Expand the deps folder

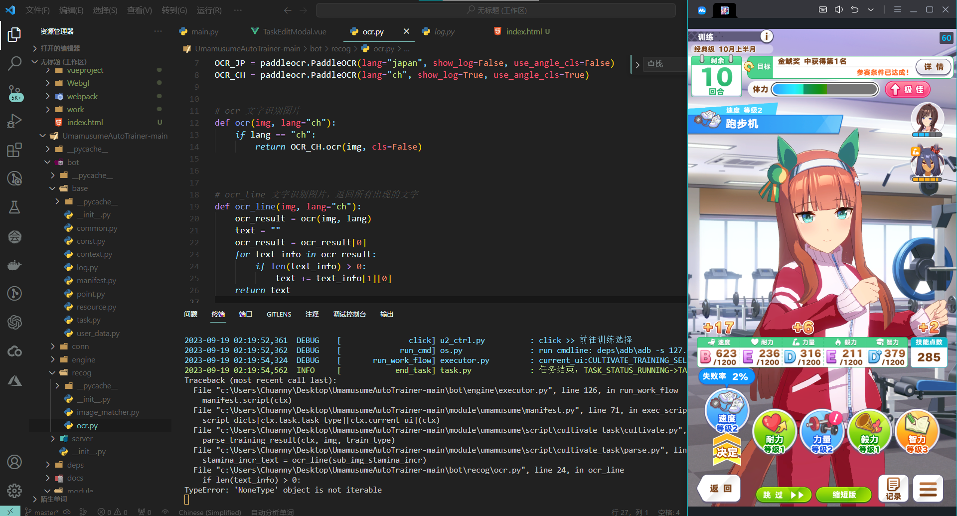[x=75, y=465]
